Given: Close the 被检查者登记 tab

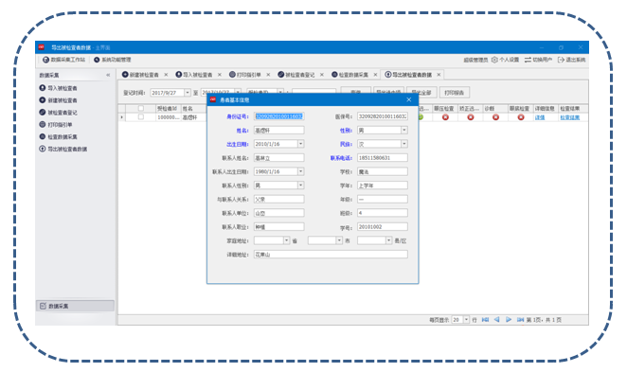Looking at the screenshot, I should point(322,75).
